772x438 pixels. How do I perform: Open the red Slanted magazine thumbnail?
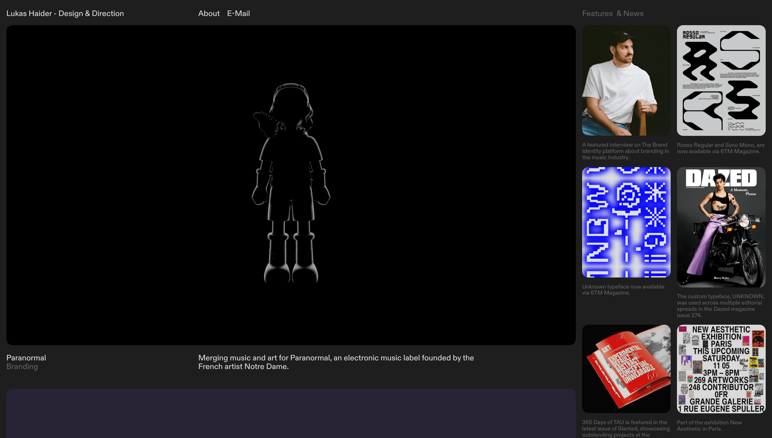point(626,368)
